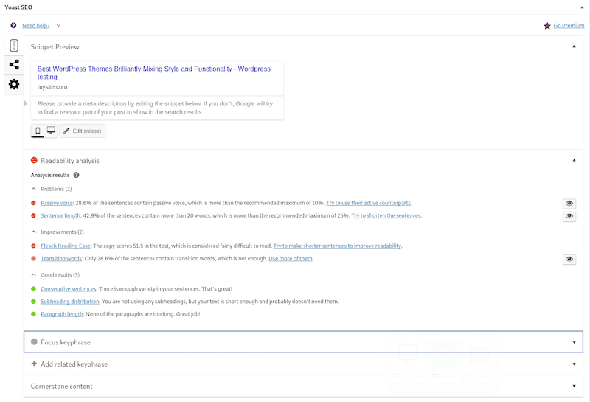Click the green bullet beside Subheading distribution

tap(33, 302)
